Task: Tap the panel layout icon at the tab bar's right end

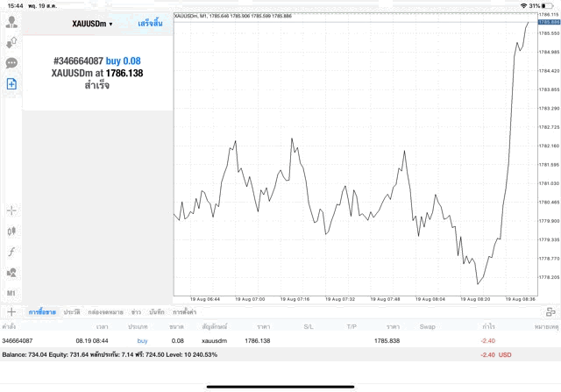Action: (x=550, y=311)
